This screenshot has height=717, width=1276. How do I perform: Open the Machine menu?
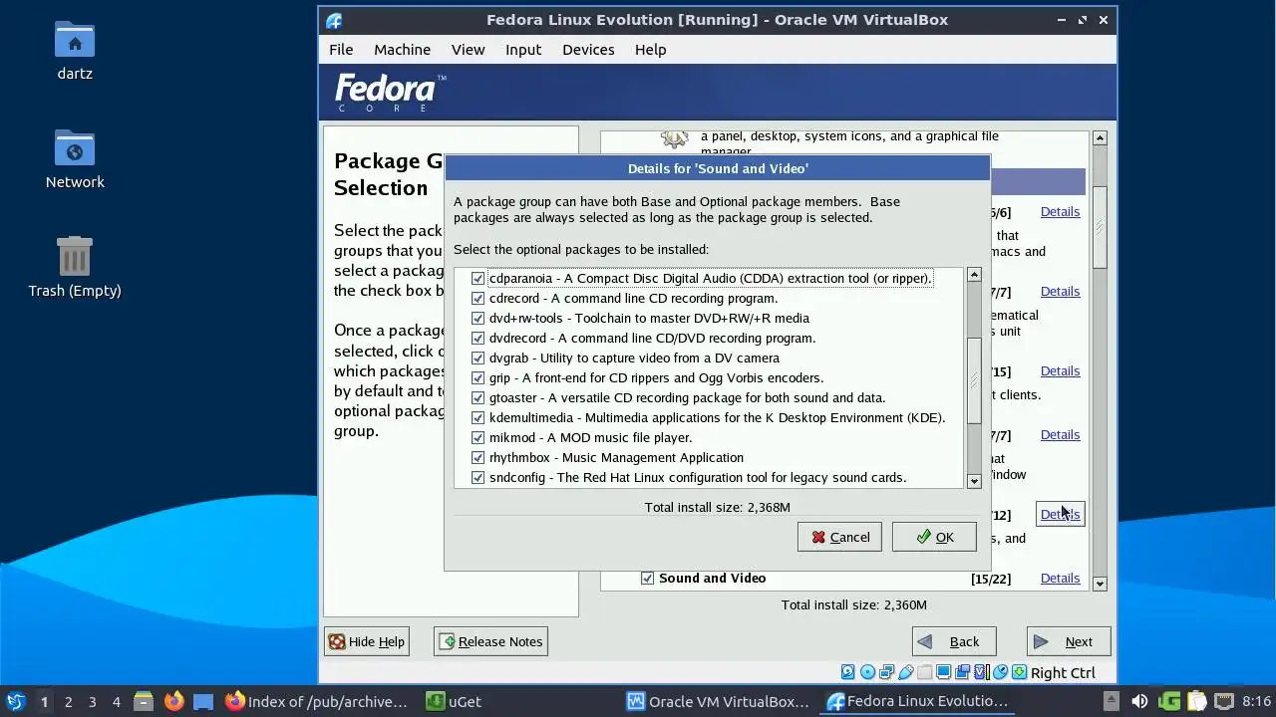click(402, 50)
